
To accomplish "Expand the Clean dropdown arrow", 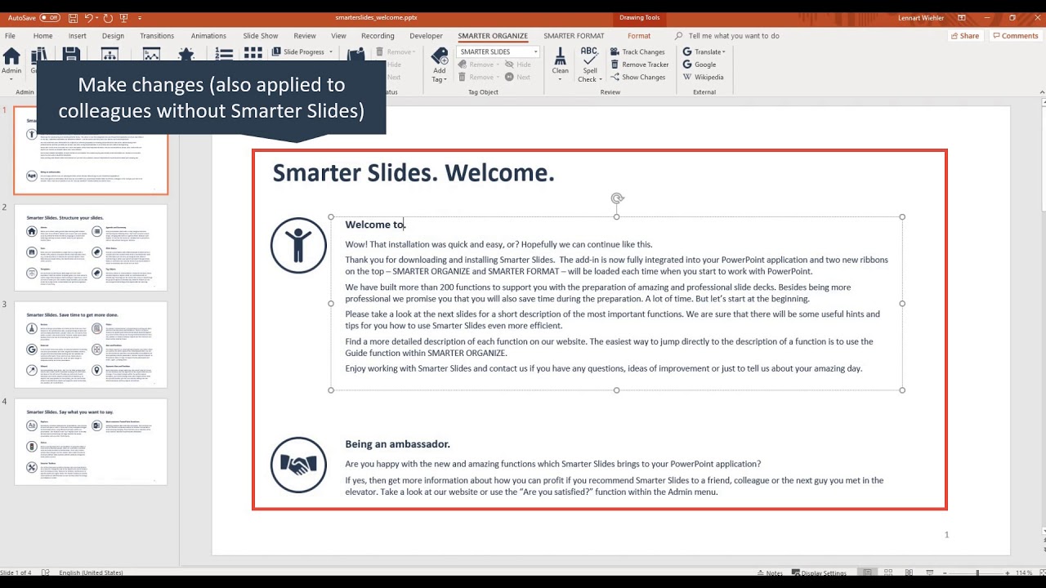I will point(560,81).
